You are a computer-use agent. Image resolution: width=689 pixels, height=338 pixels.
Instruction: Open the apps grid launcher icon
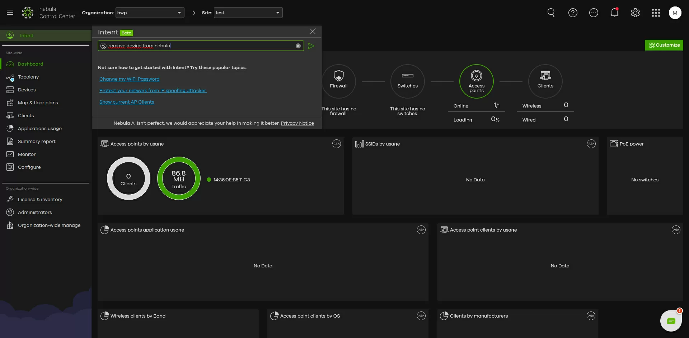656,13
